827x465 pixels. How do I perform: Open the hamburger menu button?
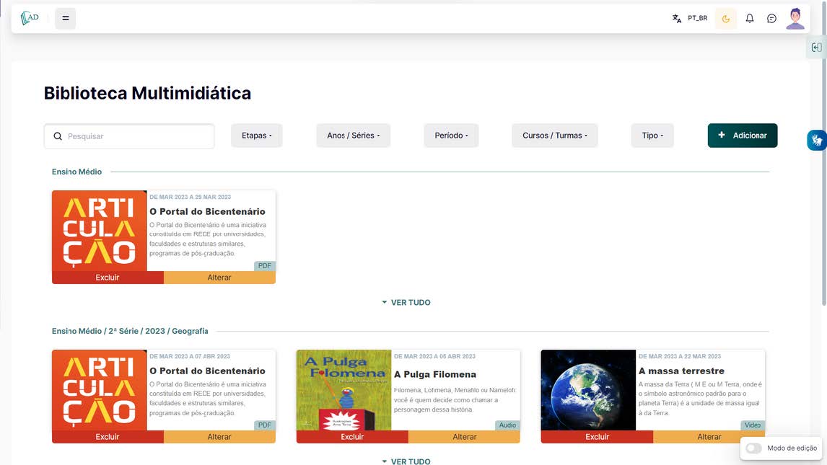pos(66,18)
